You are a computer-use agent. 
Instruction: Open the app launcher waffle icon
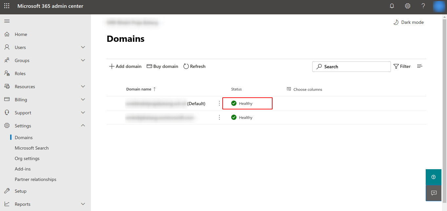tap(7, 6)
